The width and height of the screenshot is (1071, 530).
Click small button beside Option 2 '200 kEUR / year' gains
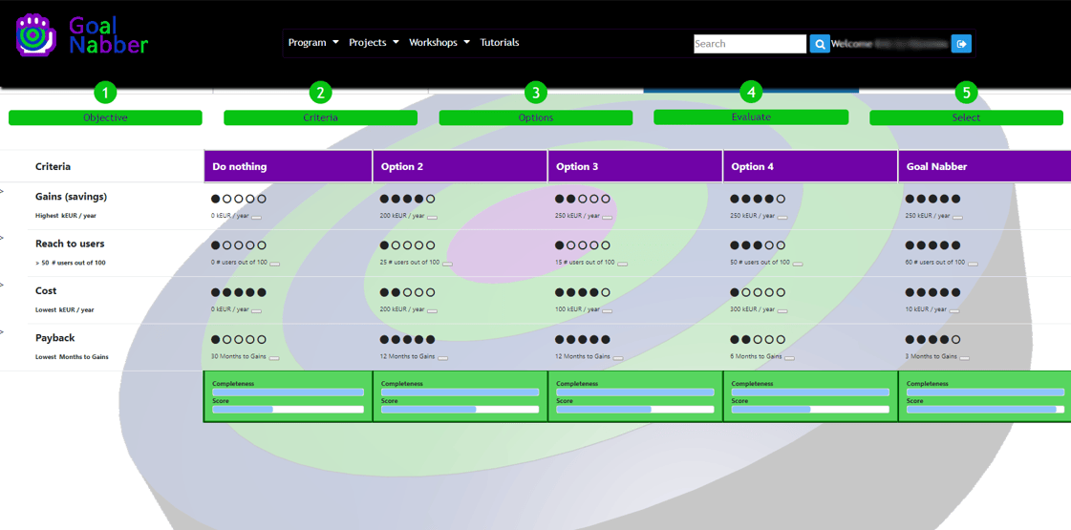(x=433, y=217)
